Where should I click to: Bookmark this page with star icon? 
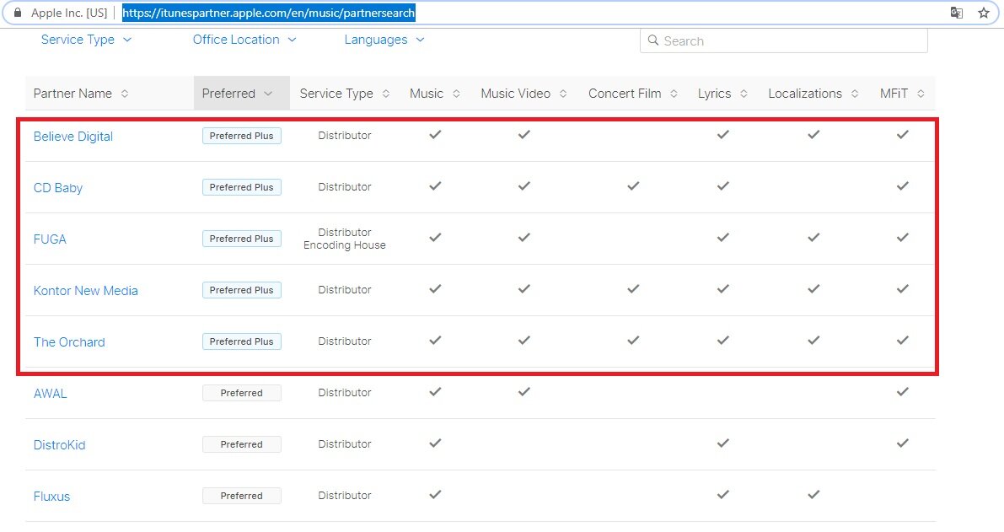[984, 13]
